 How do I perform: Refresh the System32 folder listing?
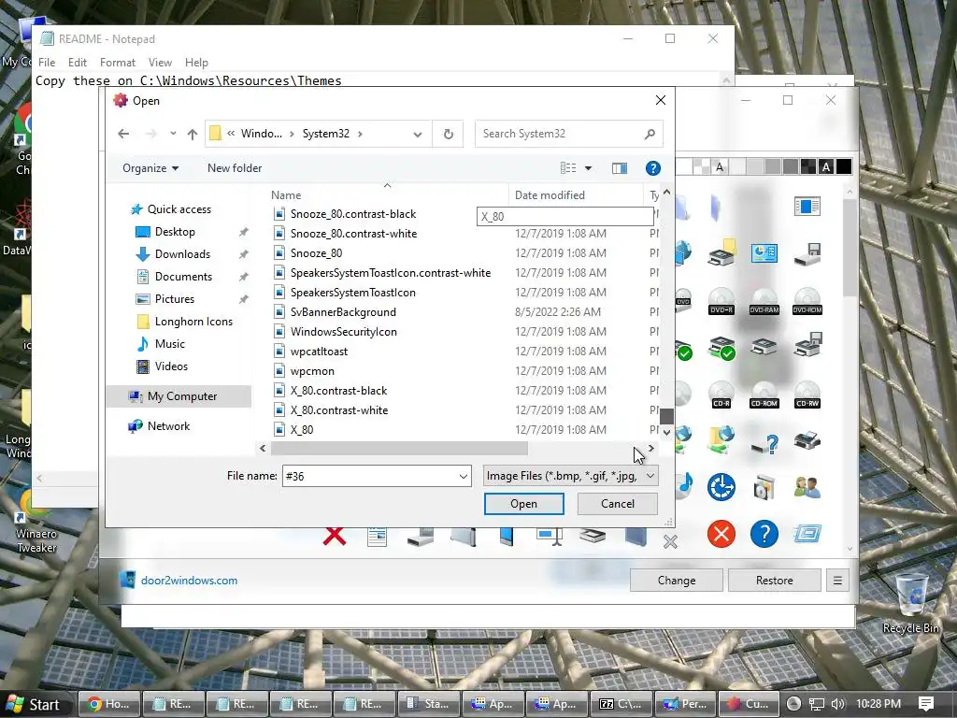pyautogui.click(x=448, y=134)
